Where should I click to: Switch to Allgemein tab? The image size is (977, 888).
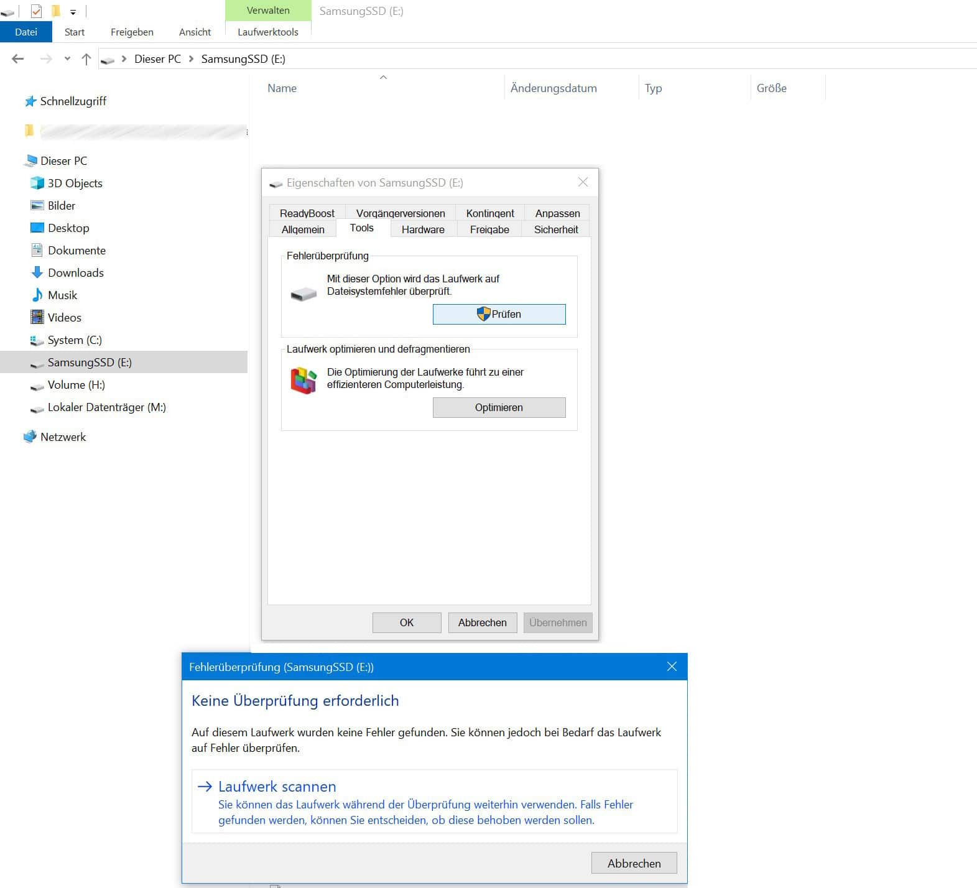tap(303, 229)
